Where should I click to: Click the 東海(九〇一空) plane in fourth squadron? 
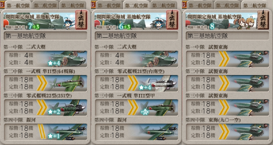point(228,132)
